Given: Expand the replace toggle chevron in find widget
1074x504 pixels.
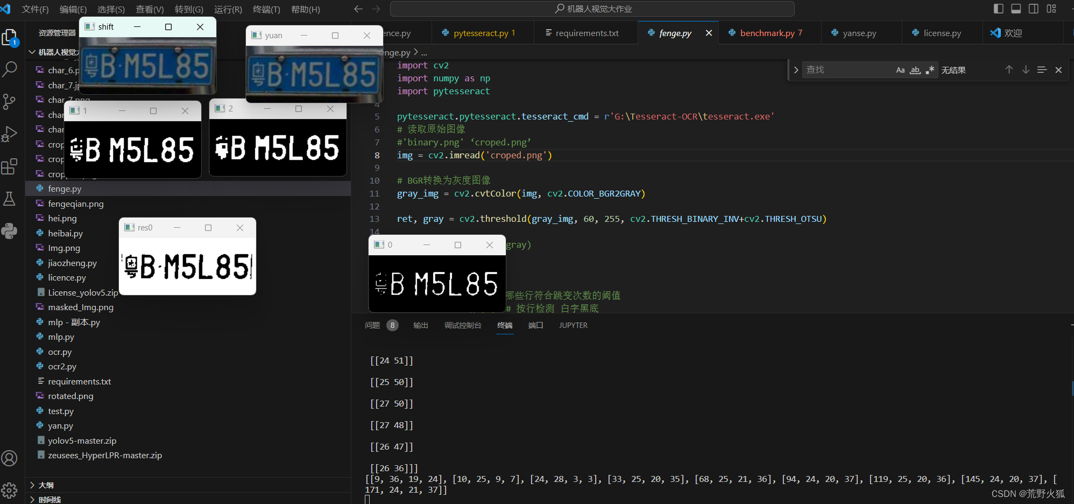Looking at the screenshot, I should [796, 70].
